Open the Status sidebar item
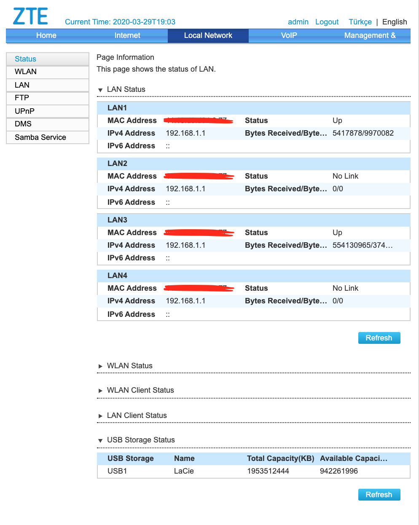This screenshot has width=419, height=525. pos(48,59)
